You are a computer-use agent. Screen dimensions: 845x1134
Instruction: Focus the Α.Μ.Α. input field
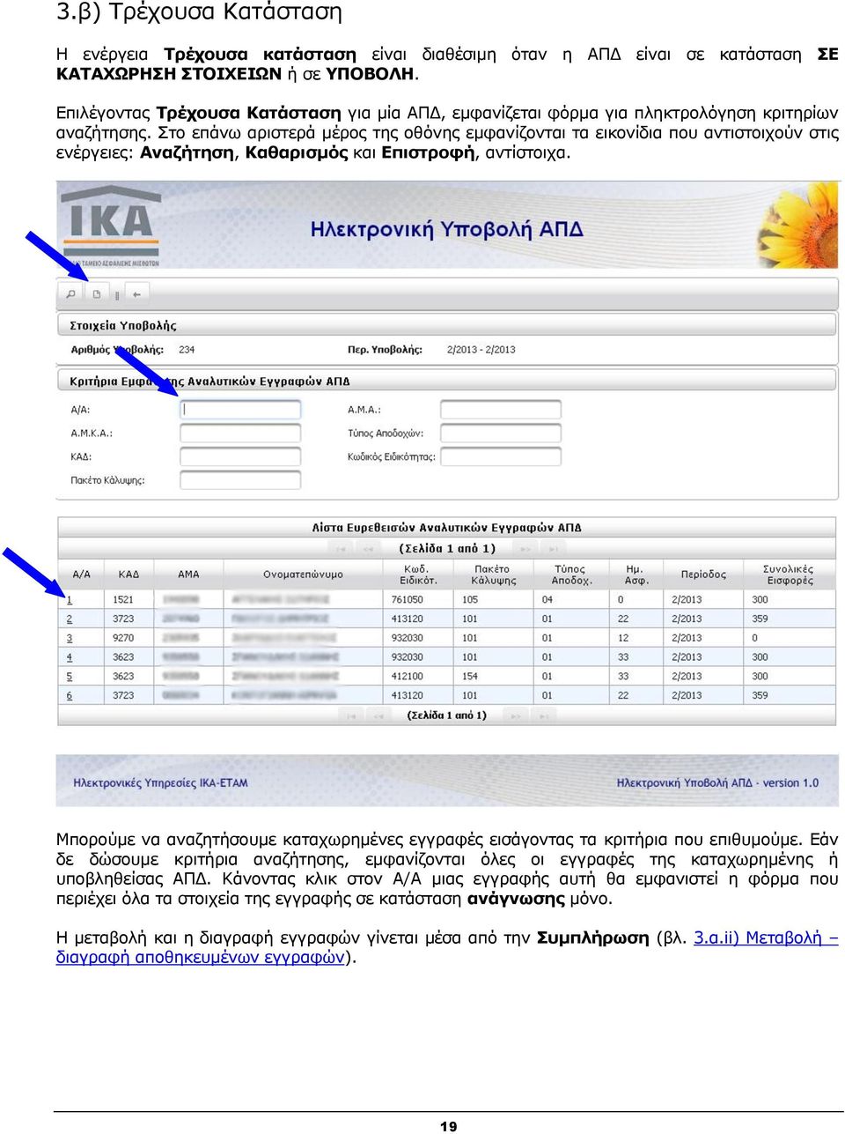coord(500,410)
